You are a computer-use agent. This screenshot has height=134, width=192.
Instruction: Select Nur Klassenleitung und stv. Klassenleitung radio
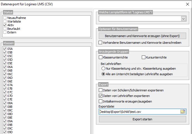pos(103,69)
